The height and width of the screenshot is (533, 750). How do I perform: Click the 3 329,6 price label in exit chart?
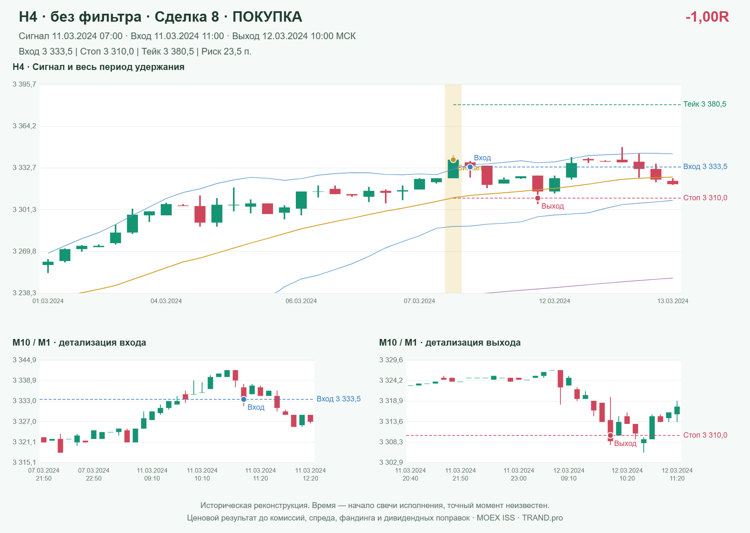tap(391, 360)
